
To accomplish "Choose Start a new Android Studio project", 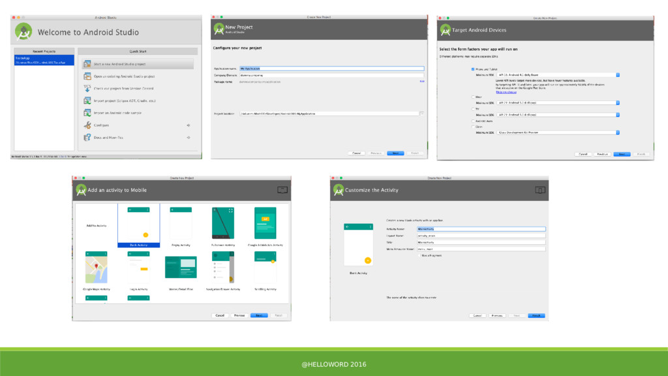I will tap(138, 64).
